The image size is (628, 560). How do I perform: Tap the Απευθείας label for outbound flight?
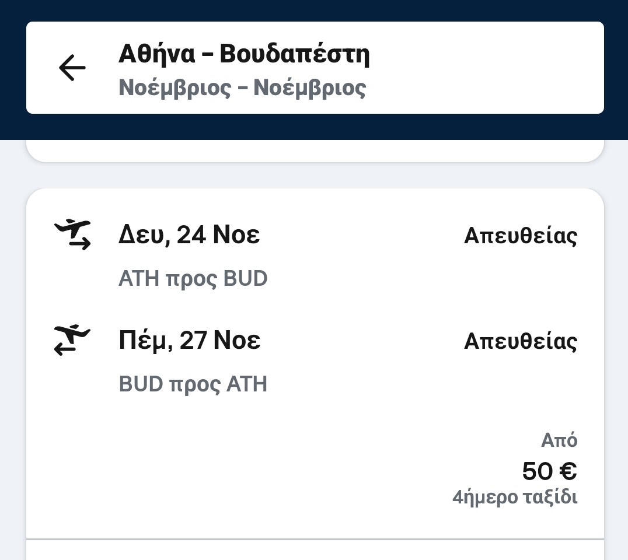(521, 236)
